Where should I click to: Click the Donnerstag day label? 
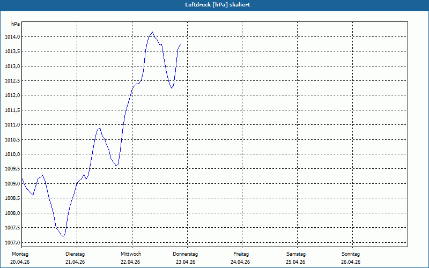185,254
